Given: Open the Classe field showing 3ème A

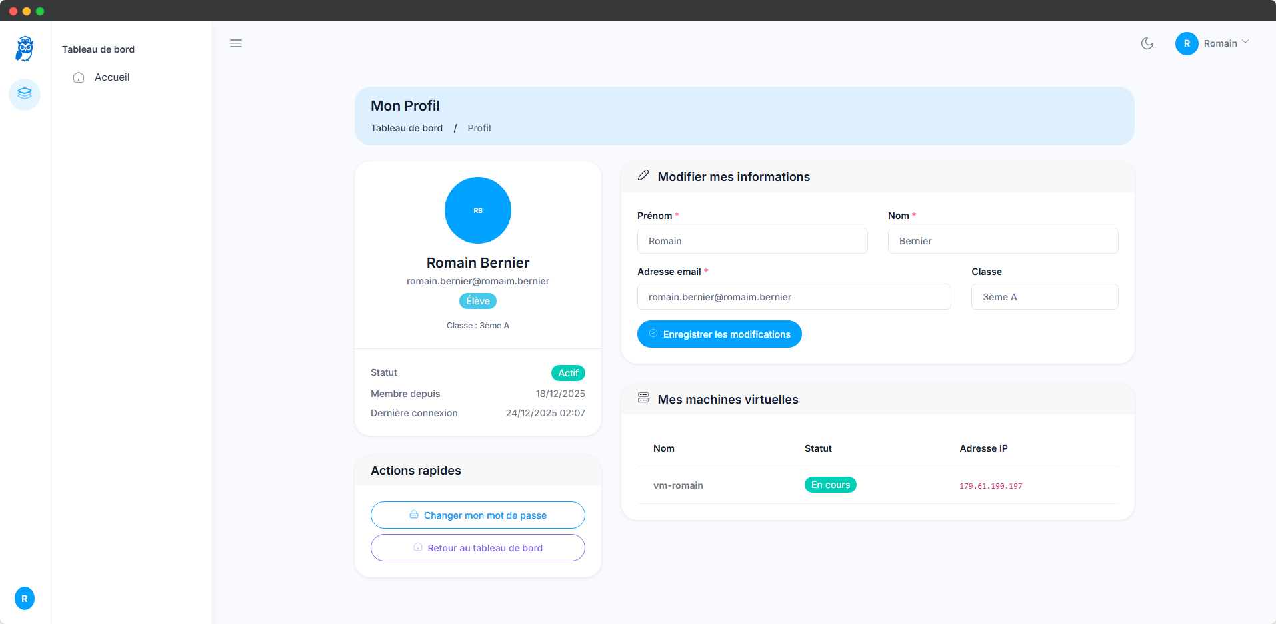Looking at the screenshot, I should (x=1044, y=296).
